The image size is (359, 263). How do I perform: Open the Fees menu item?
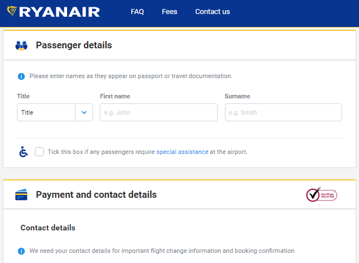[170, 12]
